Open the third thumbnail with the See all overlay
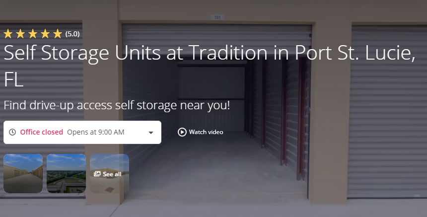 tap(109, 173)
